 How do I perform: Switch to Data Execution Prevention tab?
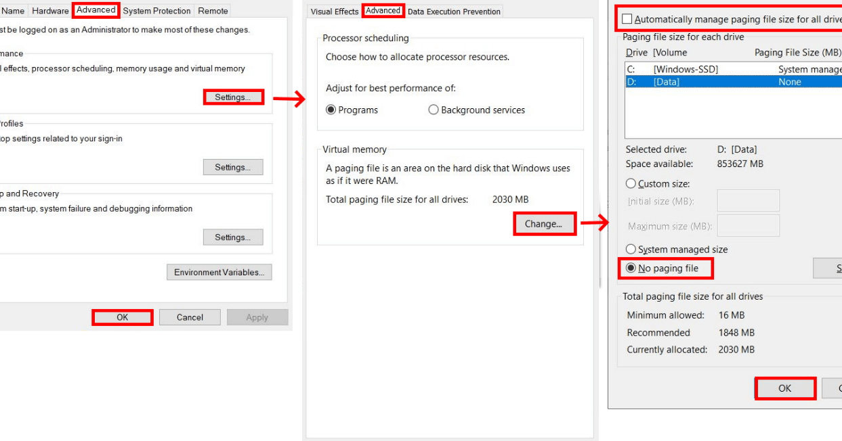pyautogui.click(x=454, y=11)
